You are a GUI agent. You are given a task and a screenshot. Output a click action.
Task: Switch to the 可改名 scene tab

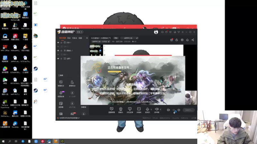75,38
